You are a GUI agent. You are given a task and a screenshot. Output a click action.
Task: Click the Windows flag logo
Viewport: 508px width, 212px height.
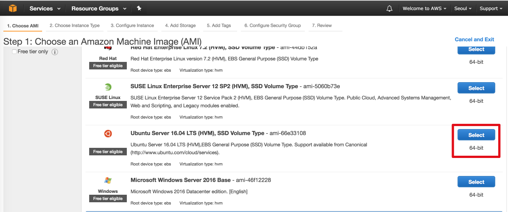108,180
